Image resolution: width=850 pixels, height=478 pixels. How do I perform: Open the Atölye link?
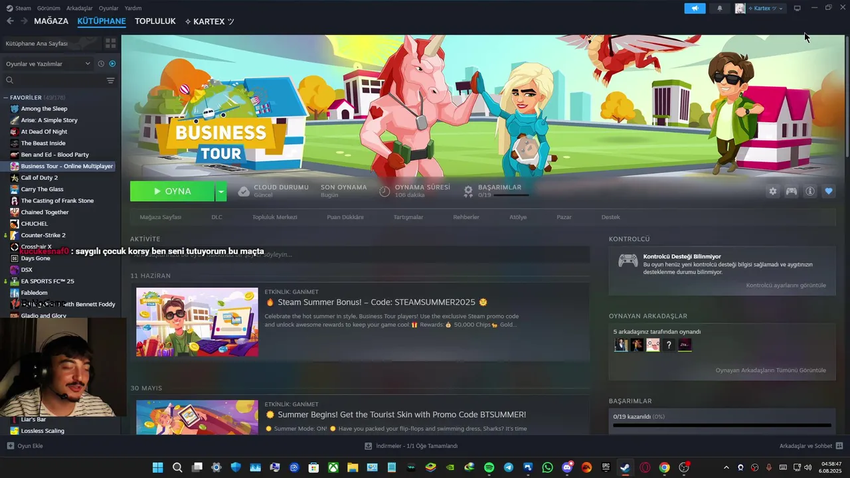coord(518,217)
